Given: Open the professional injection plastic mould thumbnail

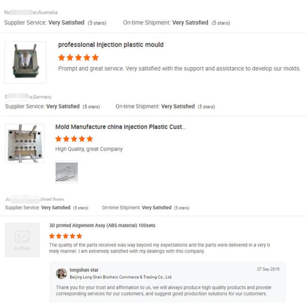Looking at the screenshot, I should pyautogui.click(x=25, y=63).
